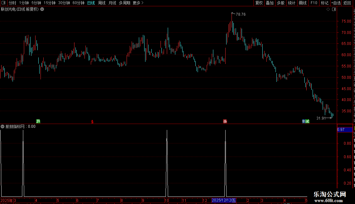Switch to 周线 weekly chart

click(102, 3)
